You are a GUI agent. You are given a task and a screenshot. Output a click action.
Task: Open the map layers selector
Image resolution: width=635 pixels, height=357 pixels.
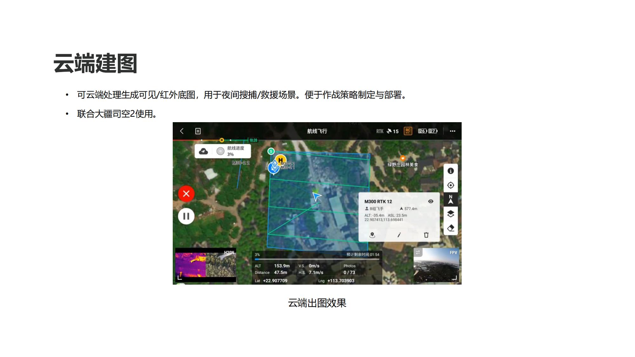tap(451, 214)
